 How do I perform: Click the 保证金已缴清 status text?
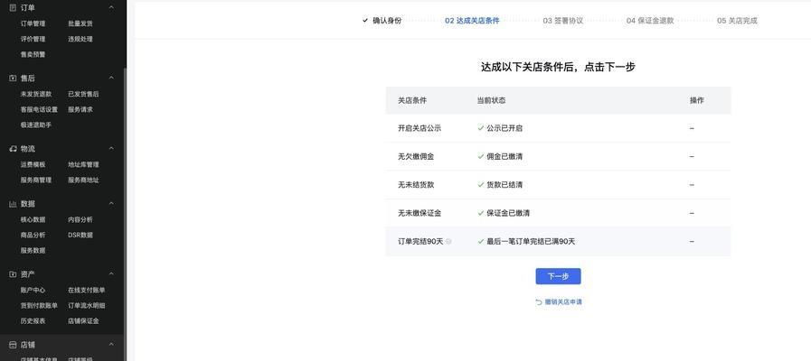(x=508, y=213)
